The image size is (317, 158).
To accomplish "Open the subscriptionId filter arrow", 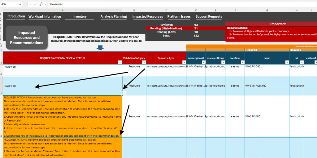I will pos(203,62).
